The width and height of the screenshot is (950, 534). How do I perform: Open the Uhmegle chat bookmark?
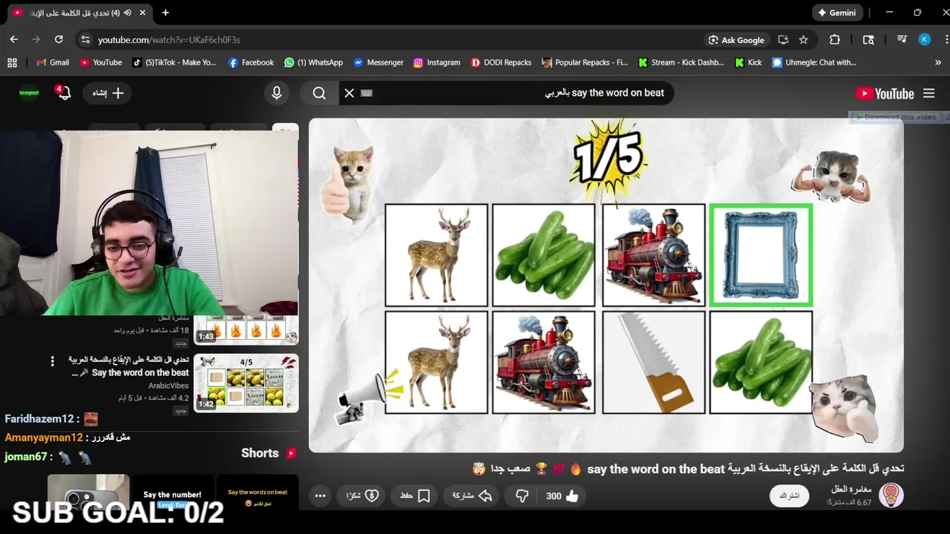coord(813,62)
